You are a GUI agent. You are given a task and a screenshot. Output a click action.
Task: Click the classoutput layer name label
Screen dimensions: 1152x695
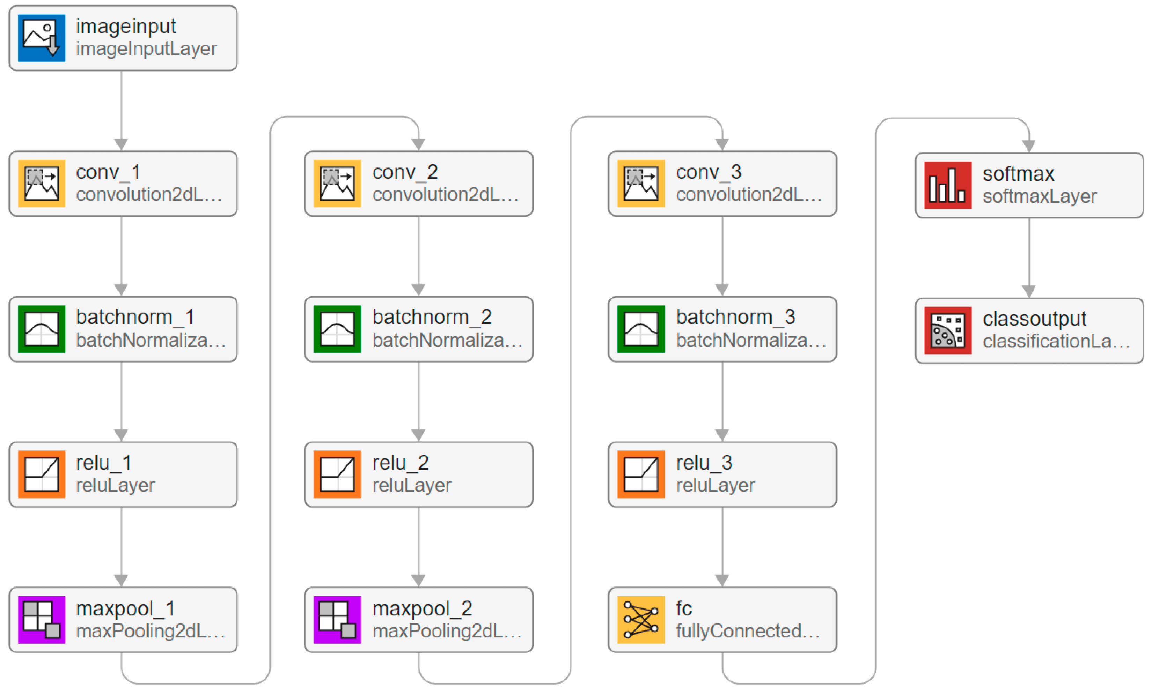(1034, 319)
